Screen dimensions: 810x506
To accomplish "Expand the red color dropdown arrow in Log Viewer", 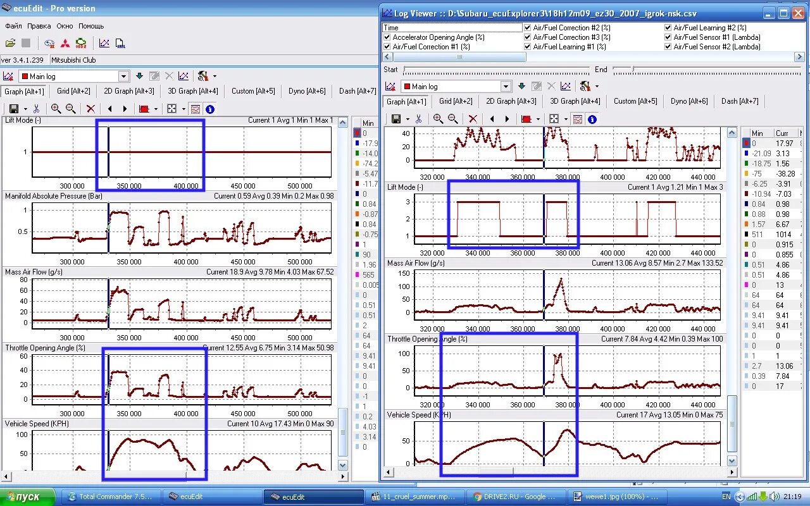I will [x=539, y=119].
